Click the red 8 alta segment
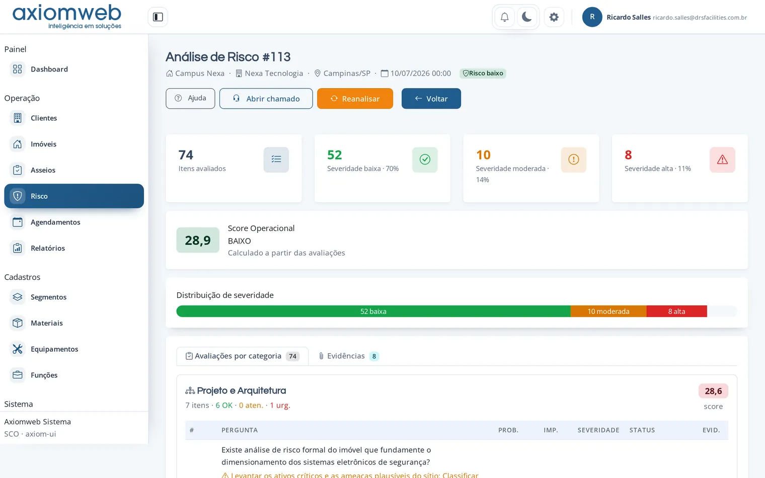 [x=677, y=311]
